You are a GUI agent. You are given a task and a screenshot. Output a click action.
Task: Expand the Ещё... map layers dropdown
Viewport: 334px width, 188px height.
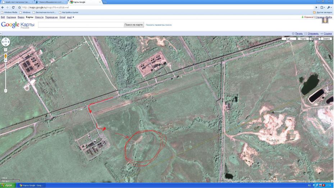[x=288, y=39]
